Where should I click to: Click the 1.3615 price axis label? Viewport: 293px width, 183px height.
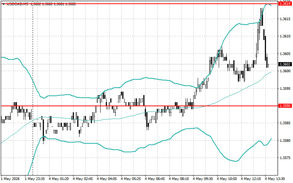[x=285, y=19]
